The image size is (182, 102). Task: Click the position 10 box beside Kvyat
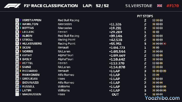pos(17,55)
